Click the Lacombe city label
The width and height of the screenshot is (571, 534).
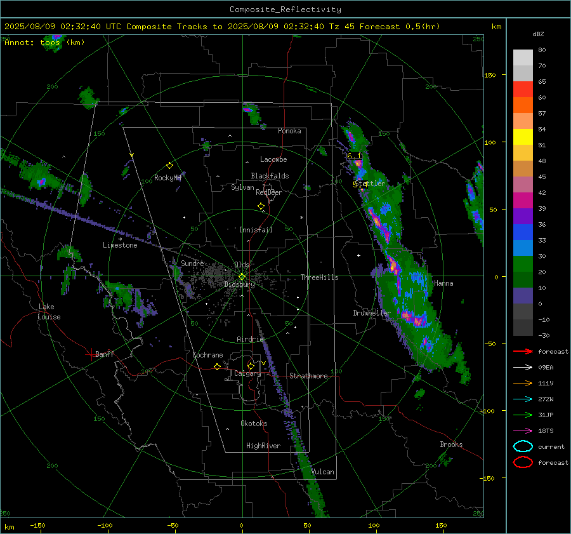tap(273, 159)
